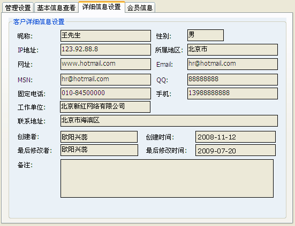
Task: Select the 手机 field with 13988888888
Action: pyautogui.click(x=232, y=93)
